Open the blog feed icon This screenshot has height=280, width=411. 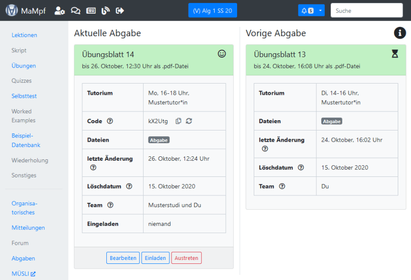click(x=105, y=10)
